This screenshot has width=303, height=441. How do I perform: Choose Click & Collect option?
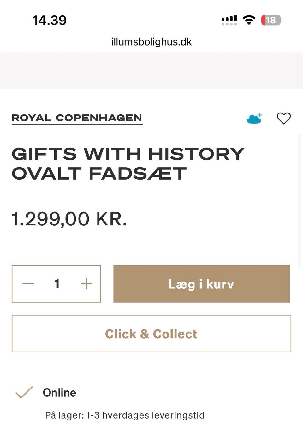pos(151,334)
